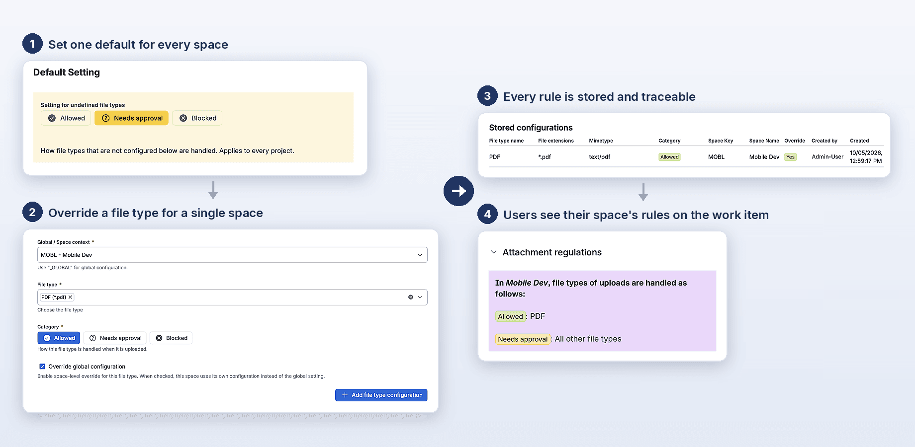The height and width of the screenshot is (447, 915).
Task: Remove the PDF (*.pdf) chip
Action: click(x=70, y=297)
